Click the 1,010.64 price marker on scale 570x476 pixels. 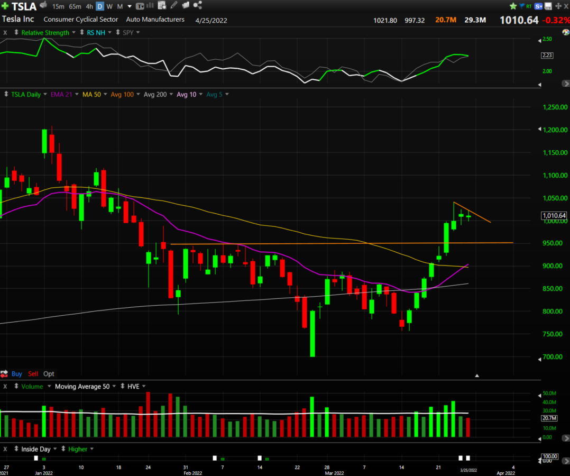coord(554,216)
